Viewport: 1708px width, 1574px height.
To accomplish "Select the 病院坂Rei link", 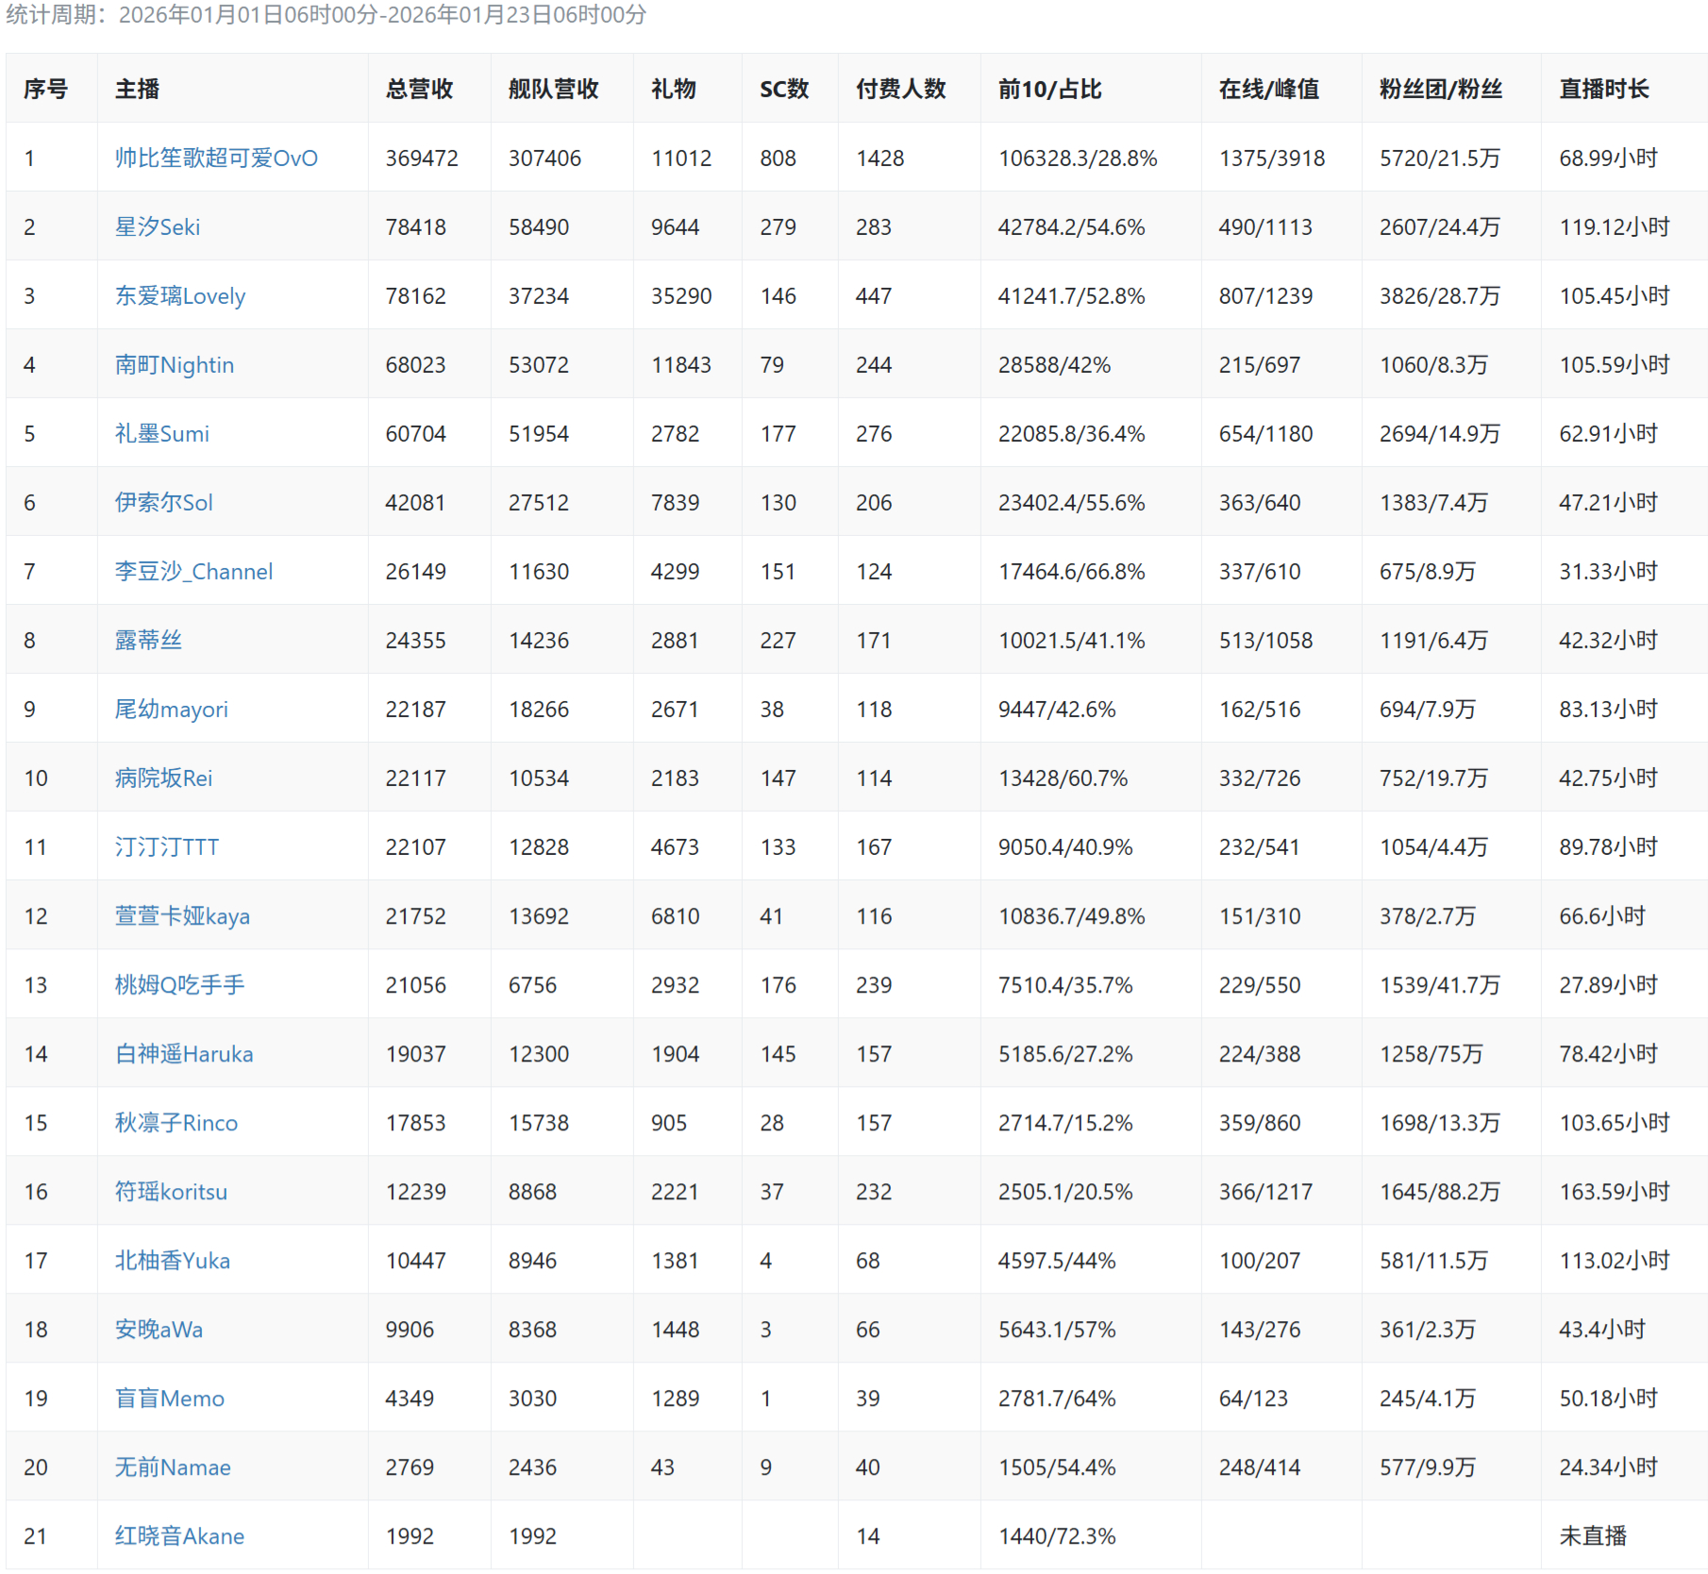I will coord(163,778).
